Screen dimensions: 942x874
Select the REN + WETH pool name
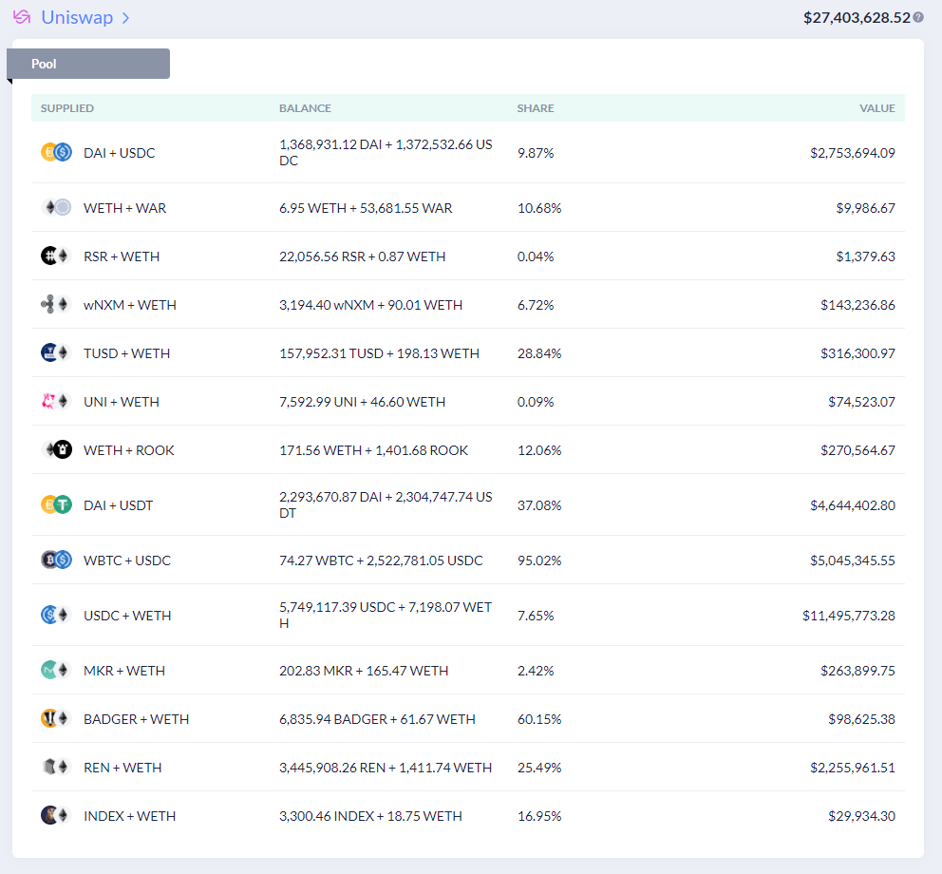click(122, 768)
